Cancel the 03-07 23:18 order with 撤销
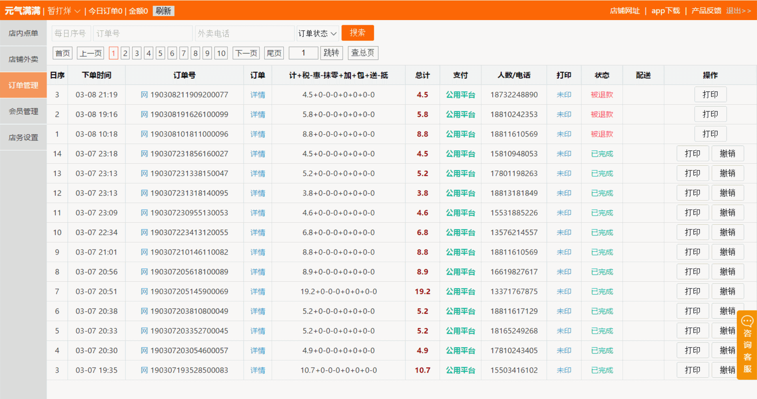Image resolution: width=757 pixels, height=399 pixels. 727,154
